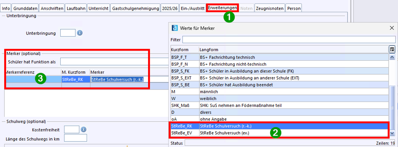Select the Erweiterungen tab
Image resolution: width=398 pixels, height=147 pixels.
[x=222, y=8]
